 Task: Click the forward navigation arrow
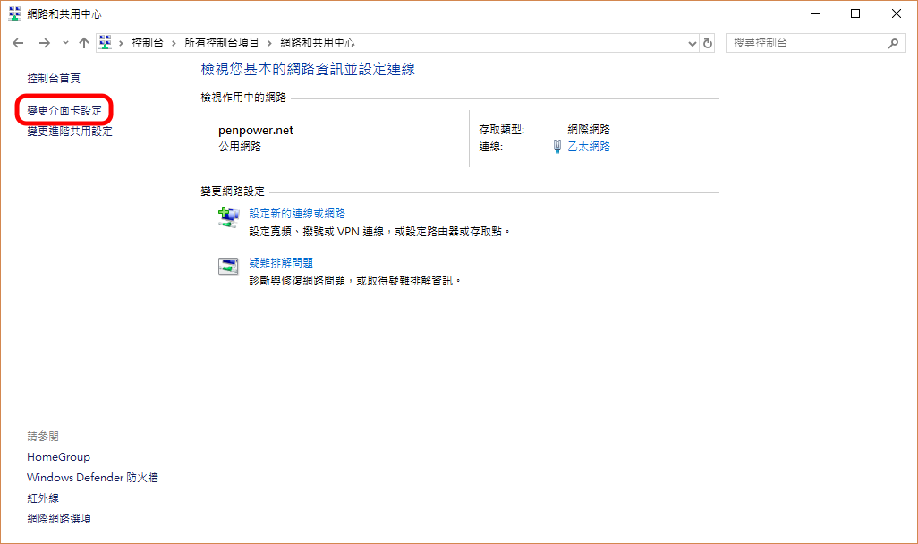coord(44,43)
